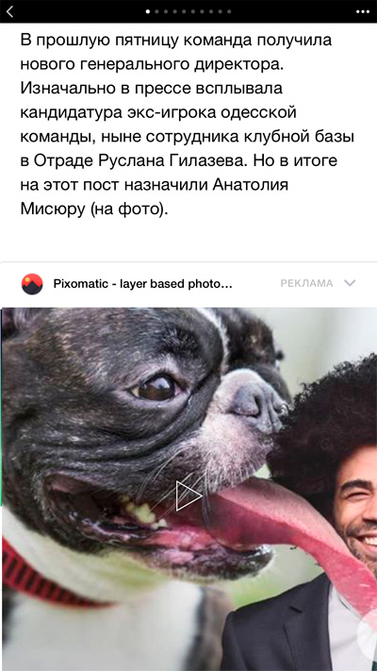Switch to the fourth page indicator dot
Viewport: 377px width, 671px height.
click(x=174, y=11)
